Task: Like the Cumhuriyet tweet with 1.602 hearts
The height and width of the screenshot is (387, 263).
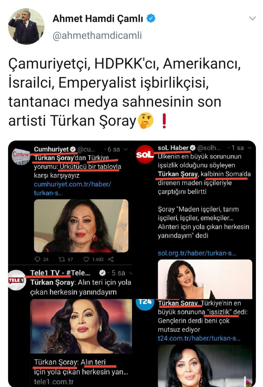Action: pyautogui.click(x=87, y=259)
